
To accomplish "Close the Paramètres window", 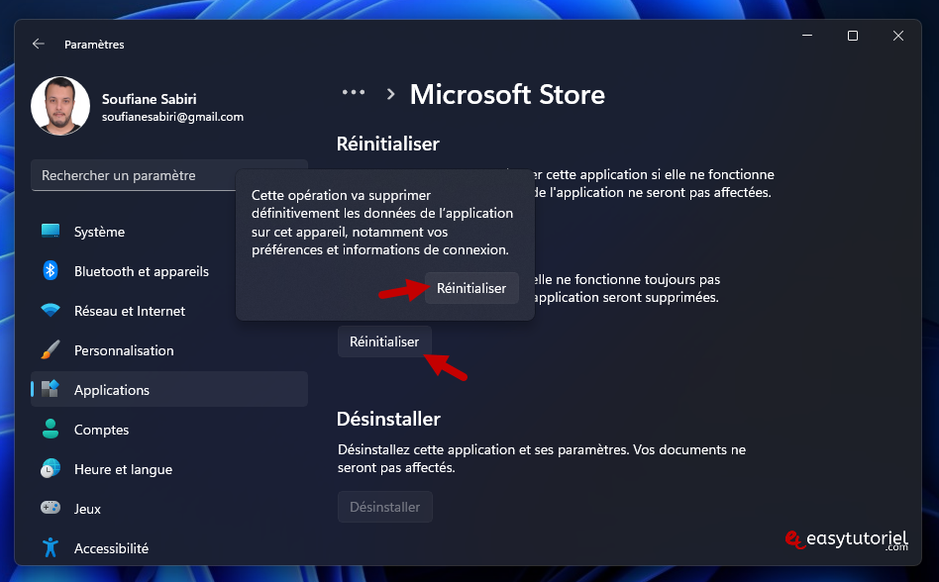I will coord(898,36).
